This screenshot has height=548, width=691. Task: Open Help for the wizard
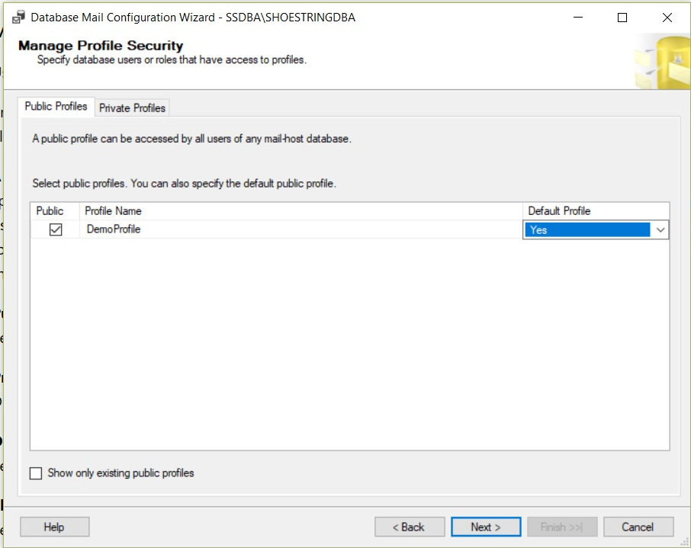click(x=54, y=526)
